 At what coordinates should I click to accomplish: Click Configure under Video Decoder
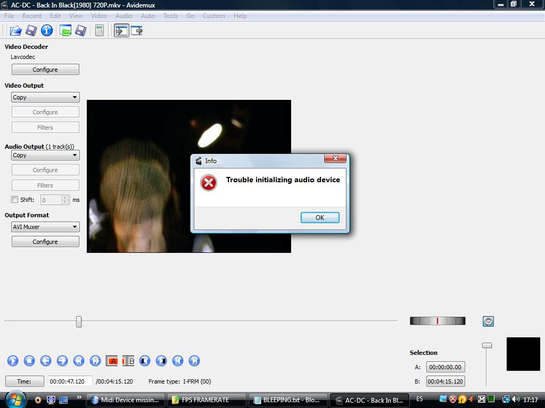45,70
